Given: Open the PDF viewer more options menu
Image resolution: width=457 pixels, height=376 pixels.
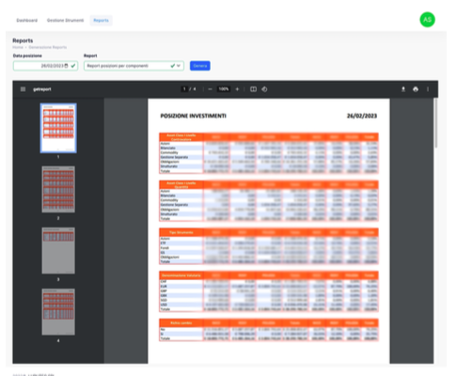Looking at the screenshot, I should 428,89.
